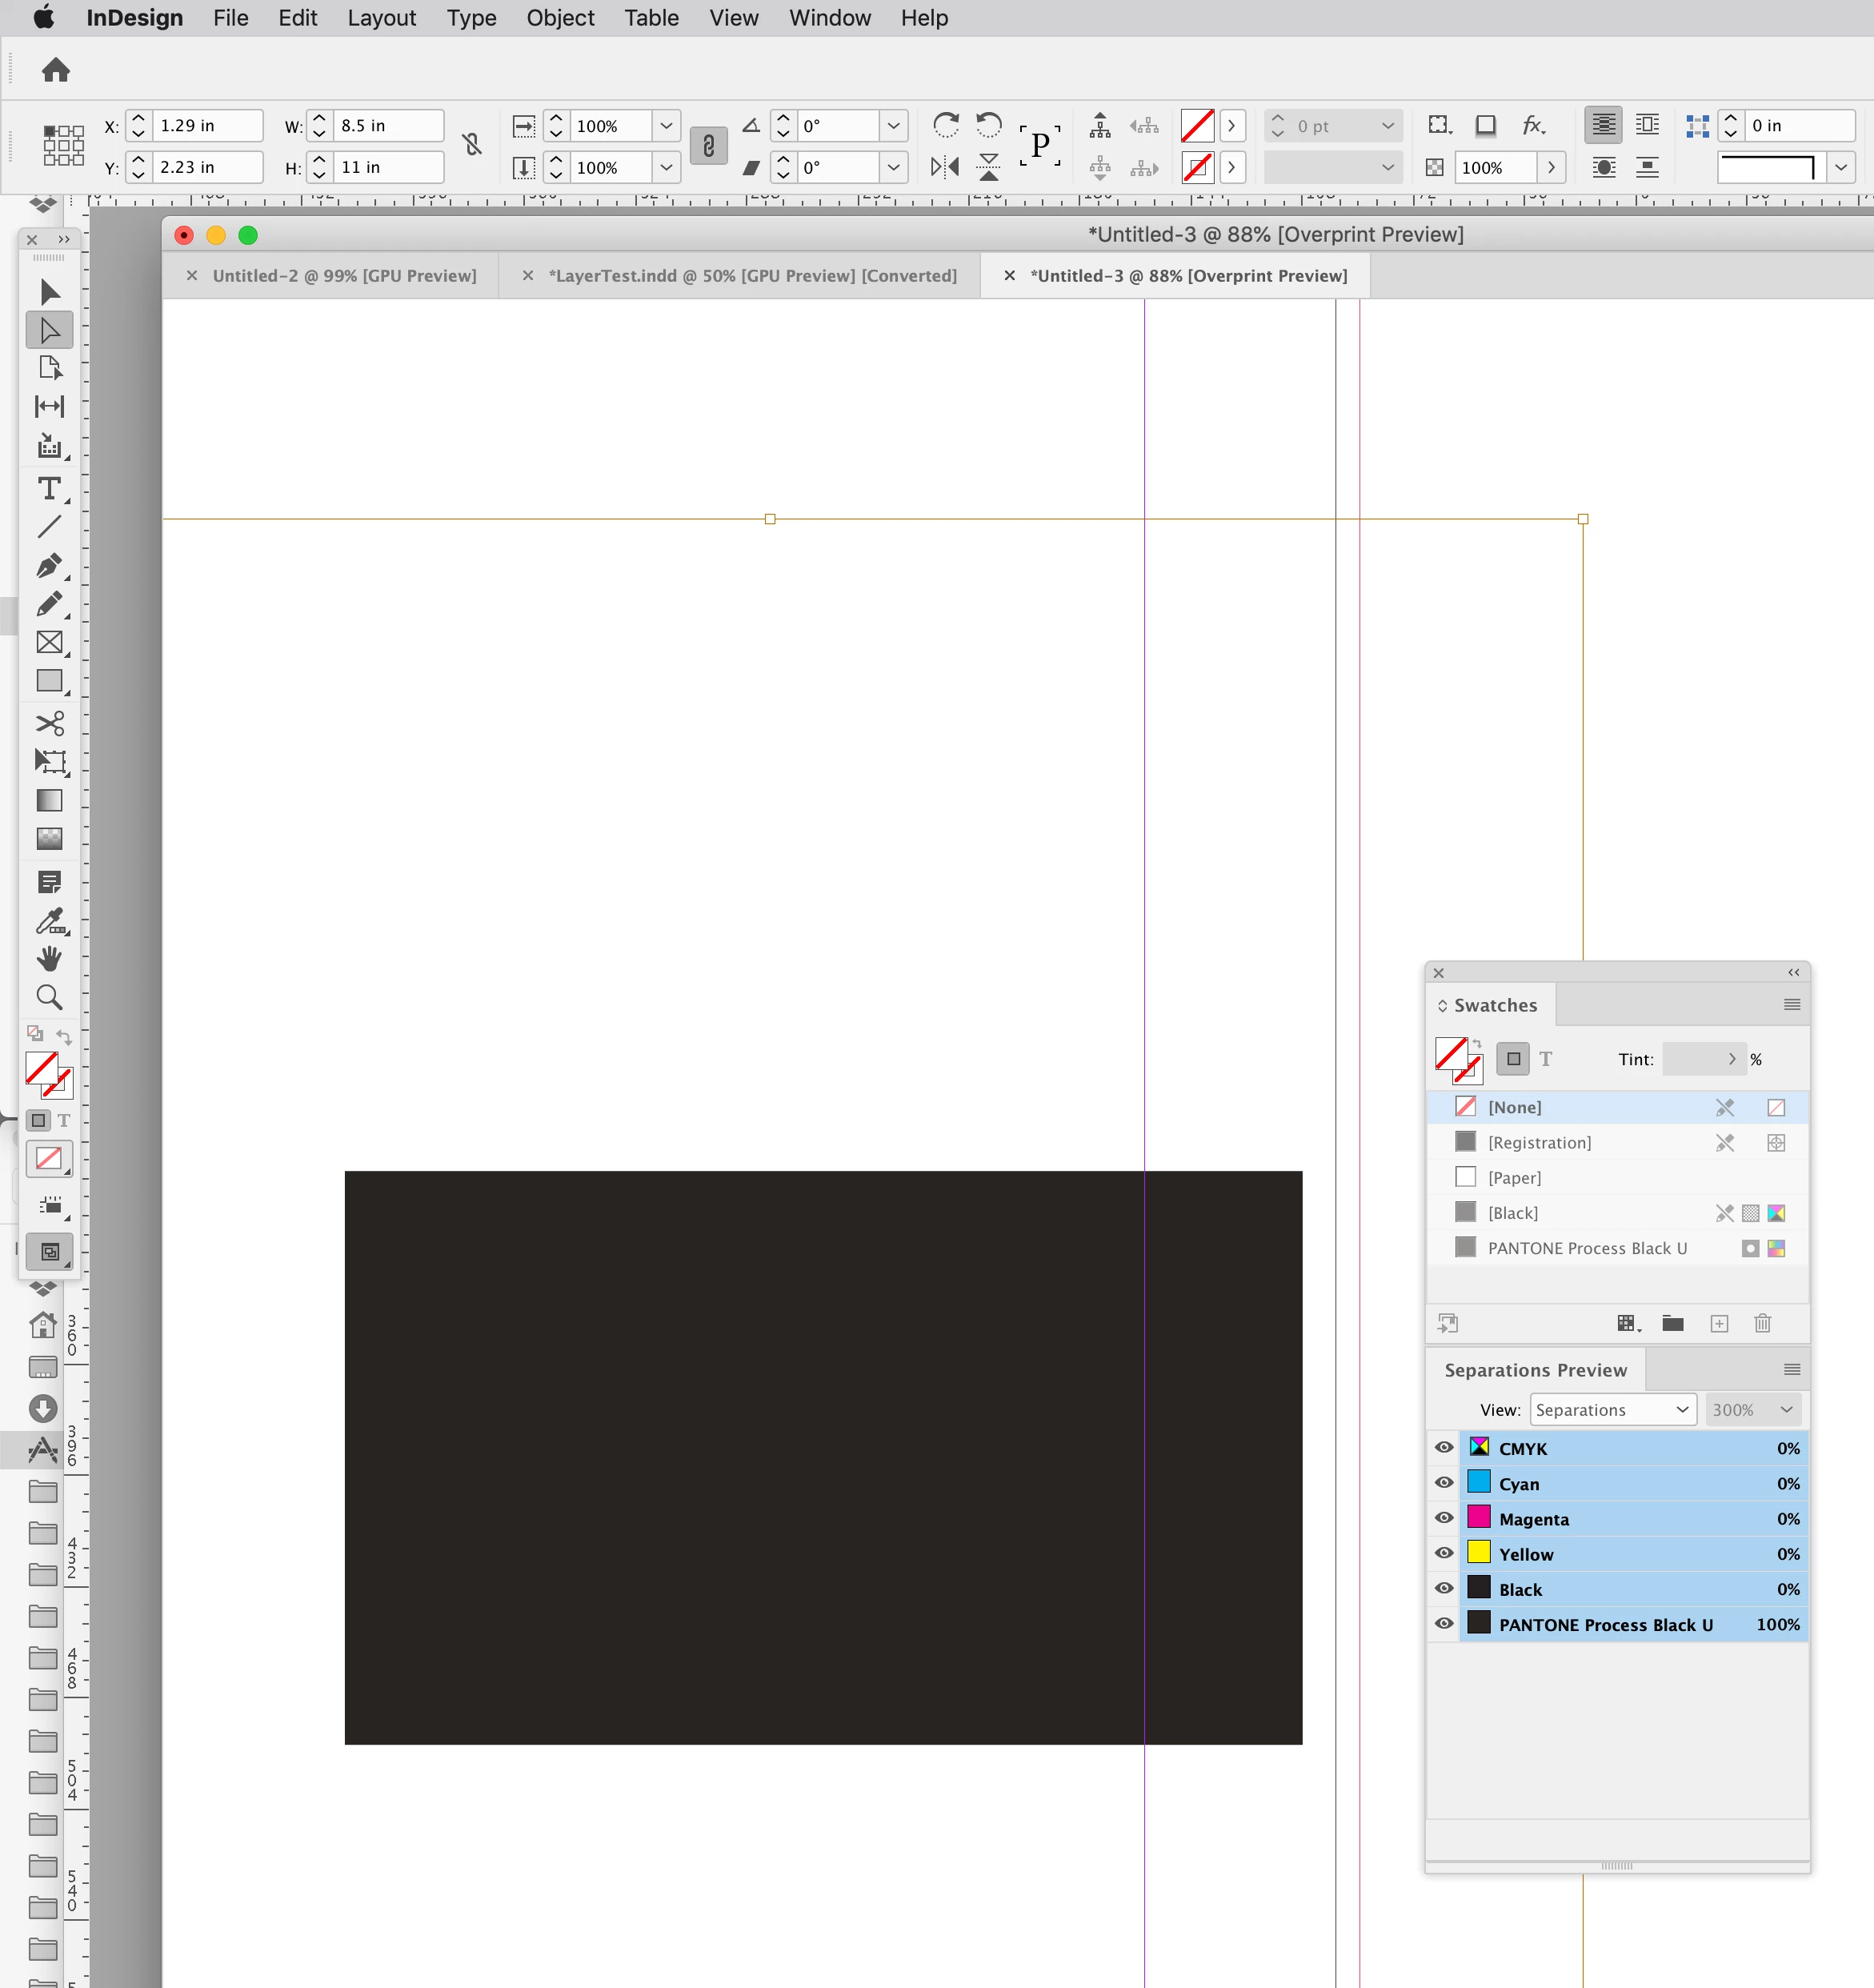Click the Rectangle Frame tool
Screen dimensions: 1874x1988
coord(48,642)
